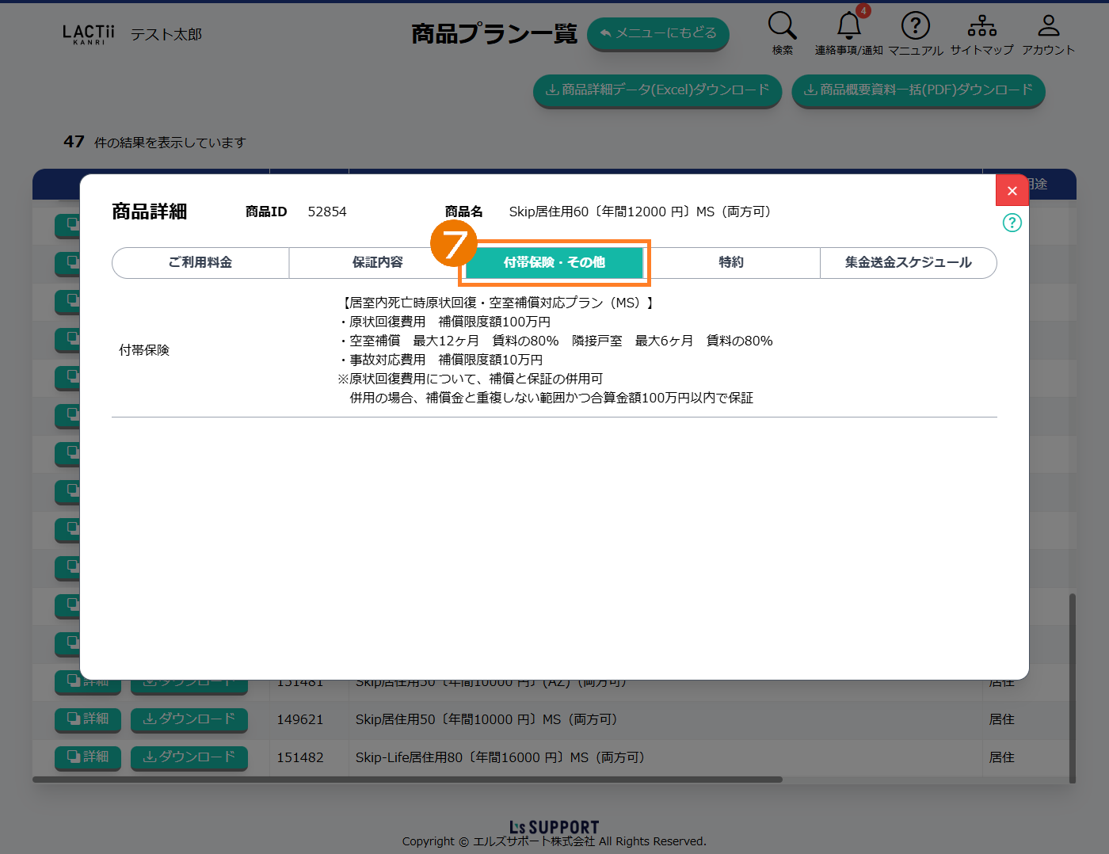
Task: Click the メニューにもどる button
Action: coord(657,33)
